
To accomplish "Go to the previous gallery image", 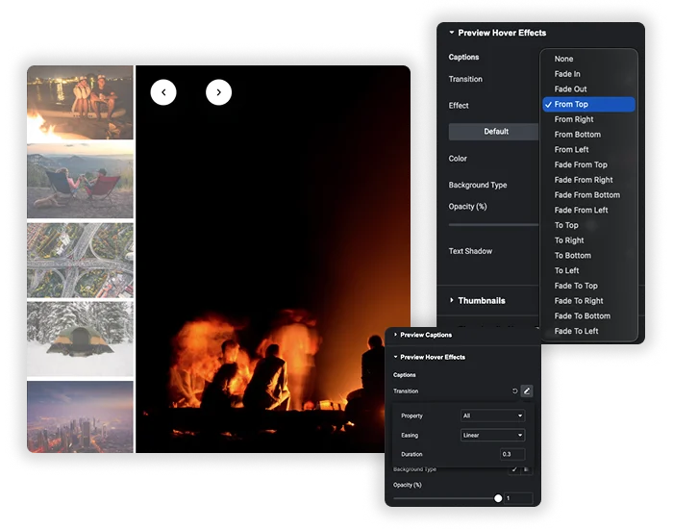I will pos(163,92).
